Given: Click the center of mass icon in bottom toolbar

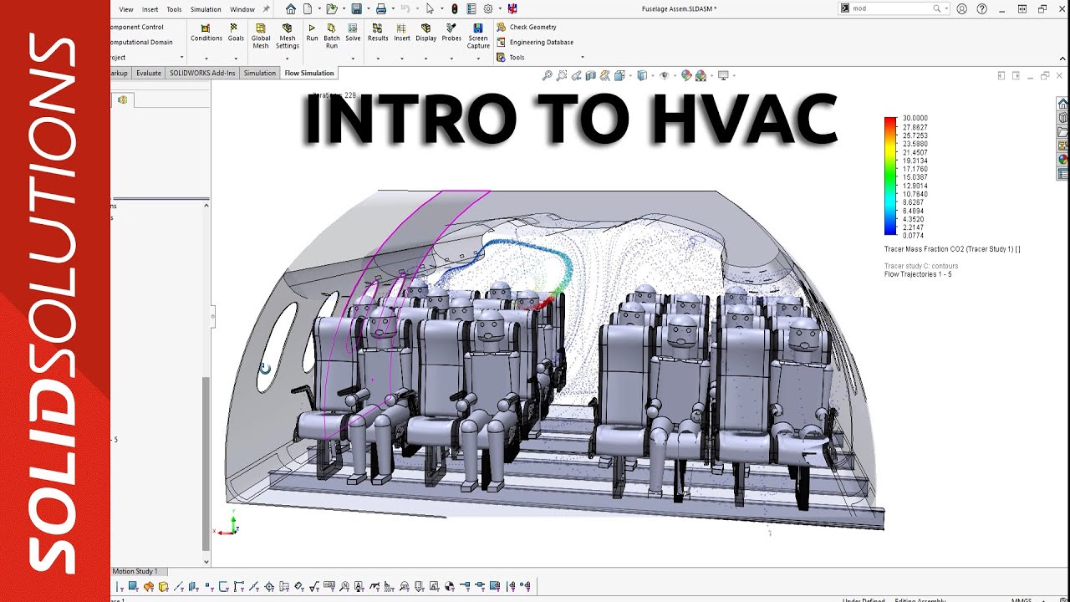Looking at the screenshot, I should coord(449,586).
